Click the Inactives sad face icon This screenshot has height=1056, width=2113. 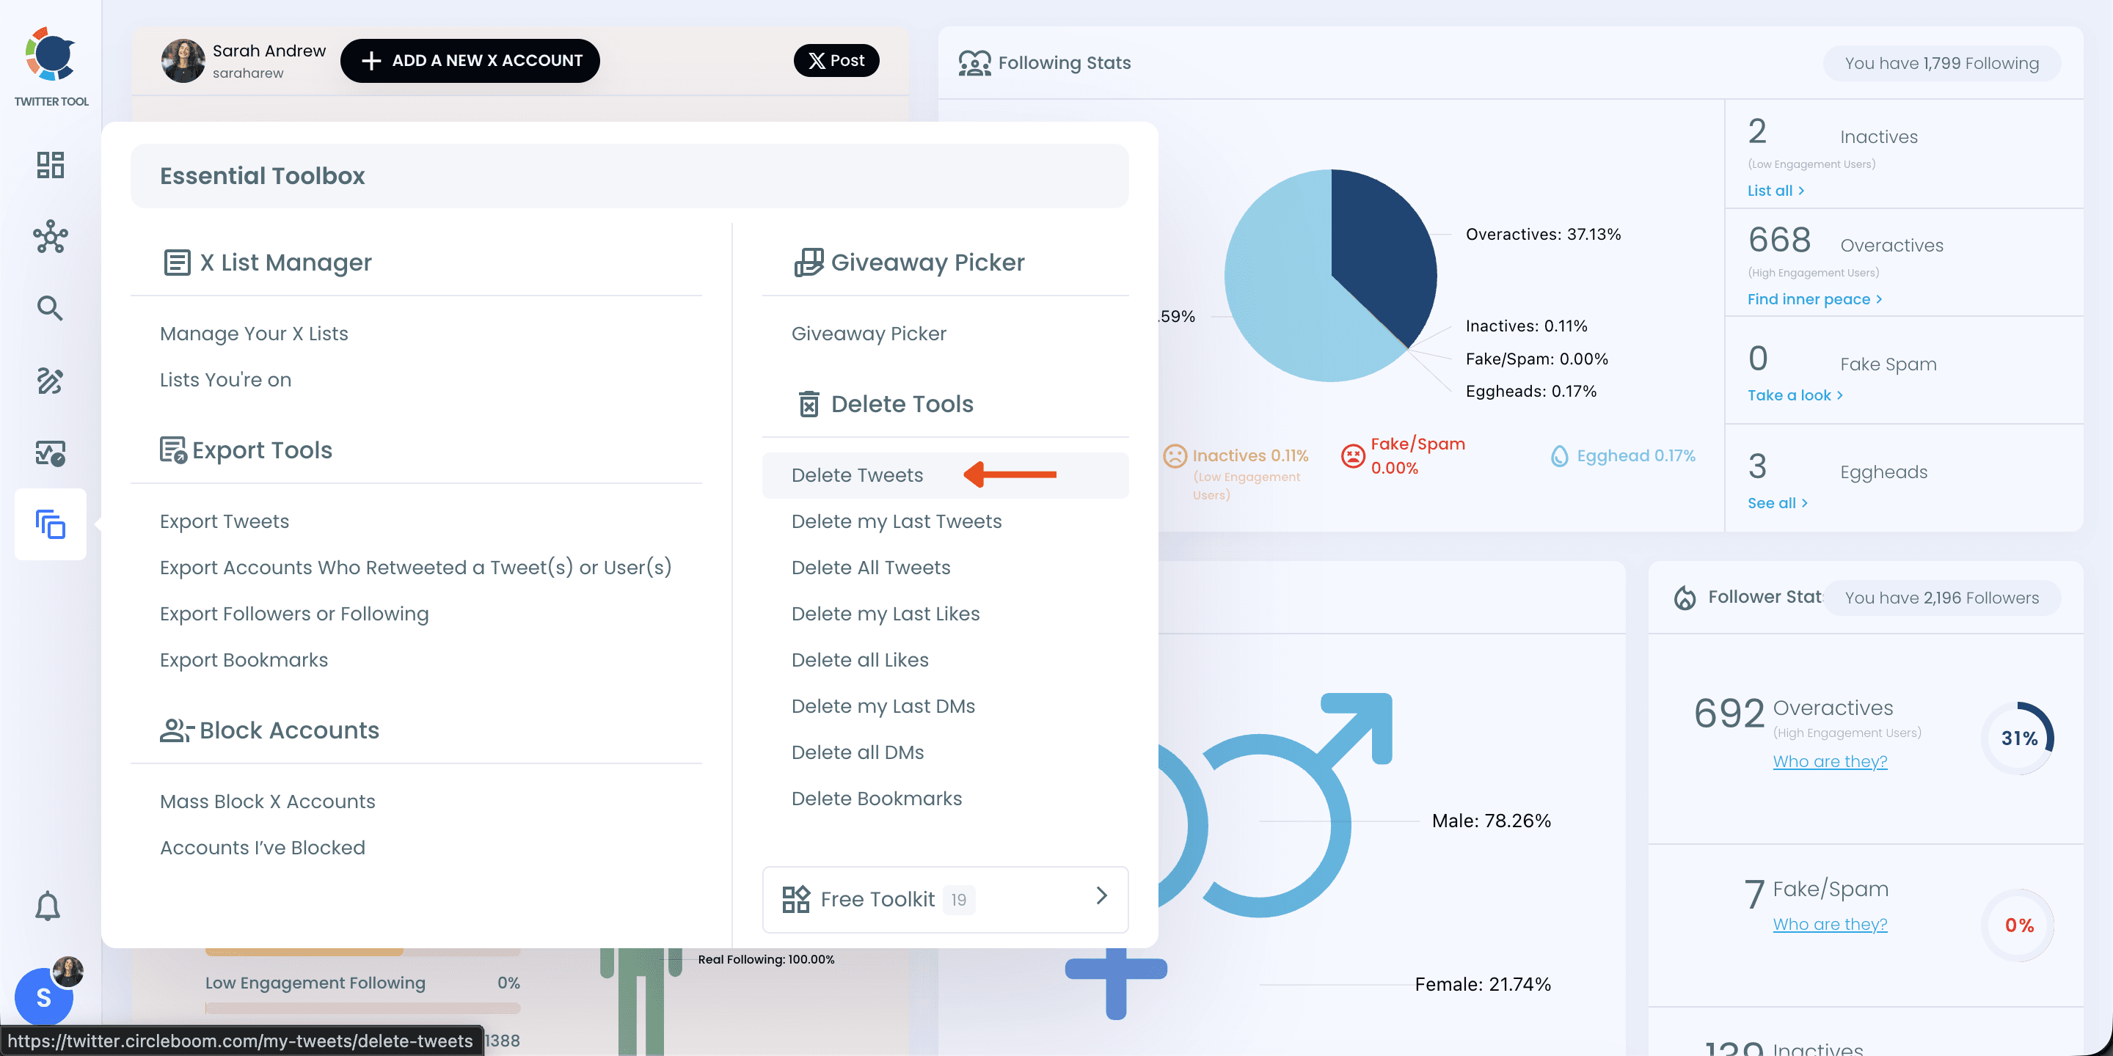tap(1175, 456)
